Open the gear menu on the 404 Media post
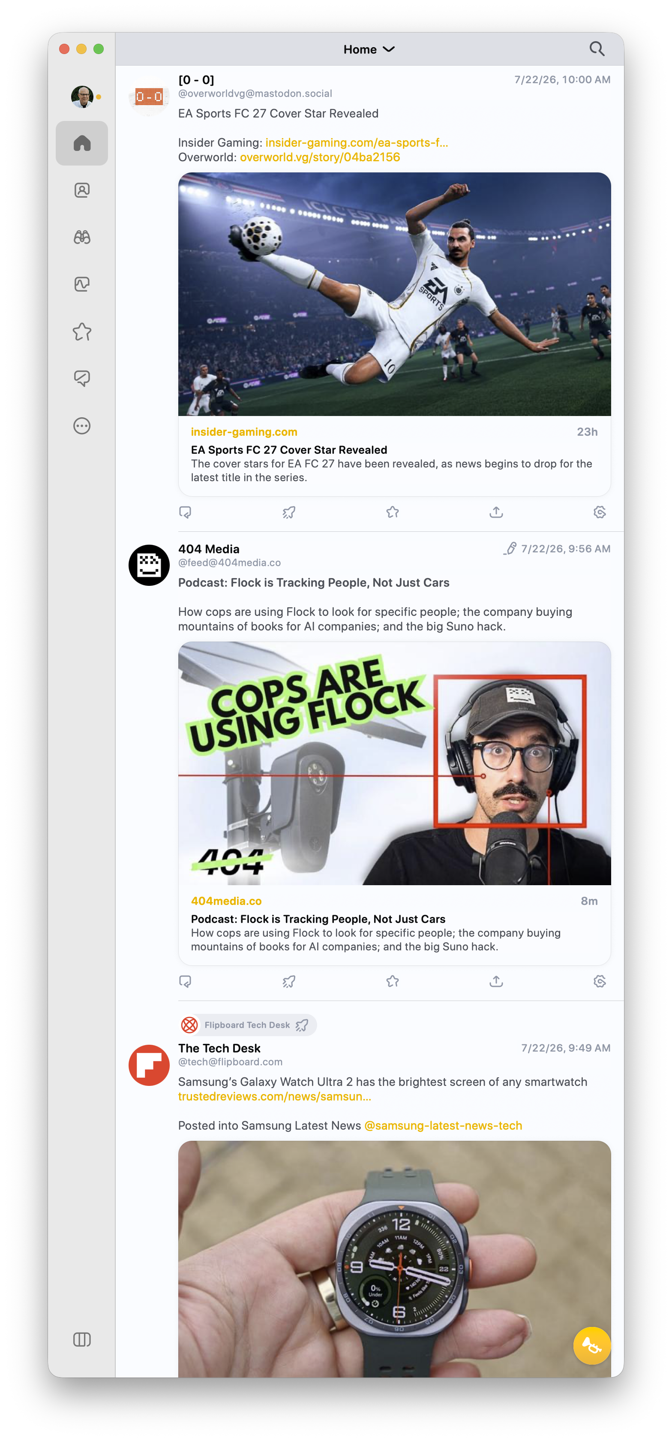Viewport: 672px width, 1441px height. point(599,981)
